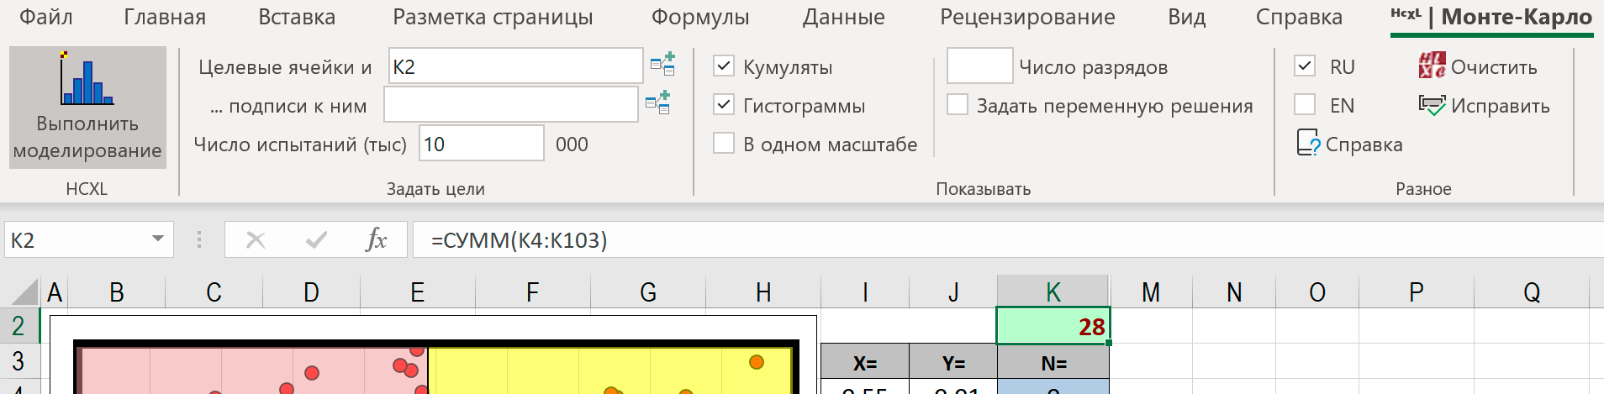Image resolution: width=1604 pixels, height=394 pixels.
Task: Open the Файл menu
Action: click(45, 17)
